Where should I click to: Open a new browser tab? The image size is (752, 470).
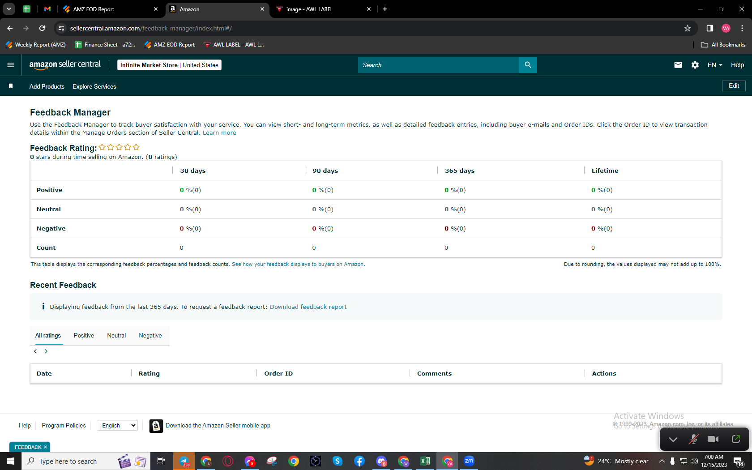point(385,9)
